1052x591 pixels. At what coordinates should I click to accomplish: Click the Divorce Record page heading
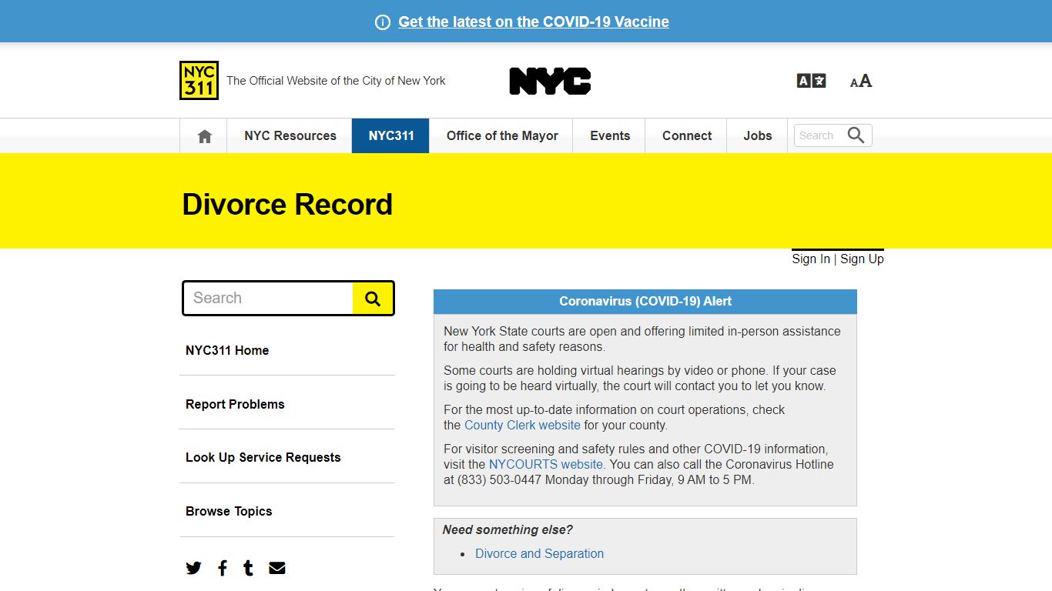[x=287, y=205]
